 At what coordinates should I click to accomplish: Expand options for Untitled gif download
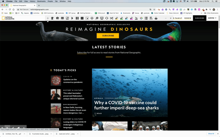pyautogui.click(x=24, y=134)
